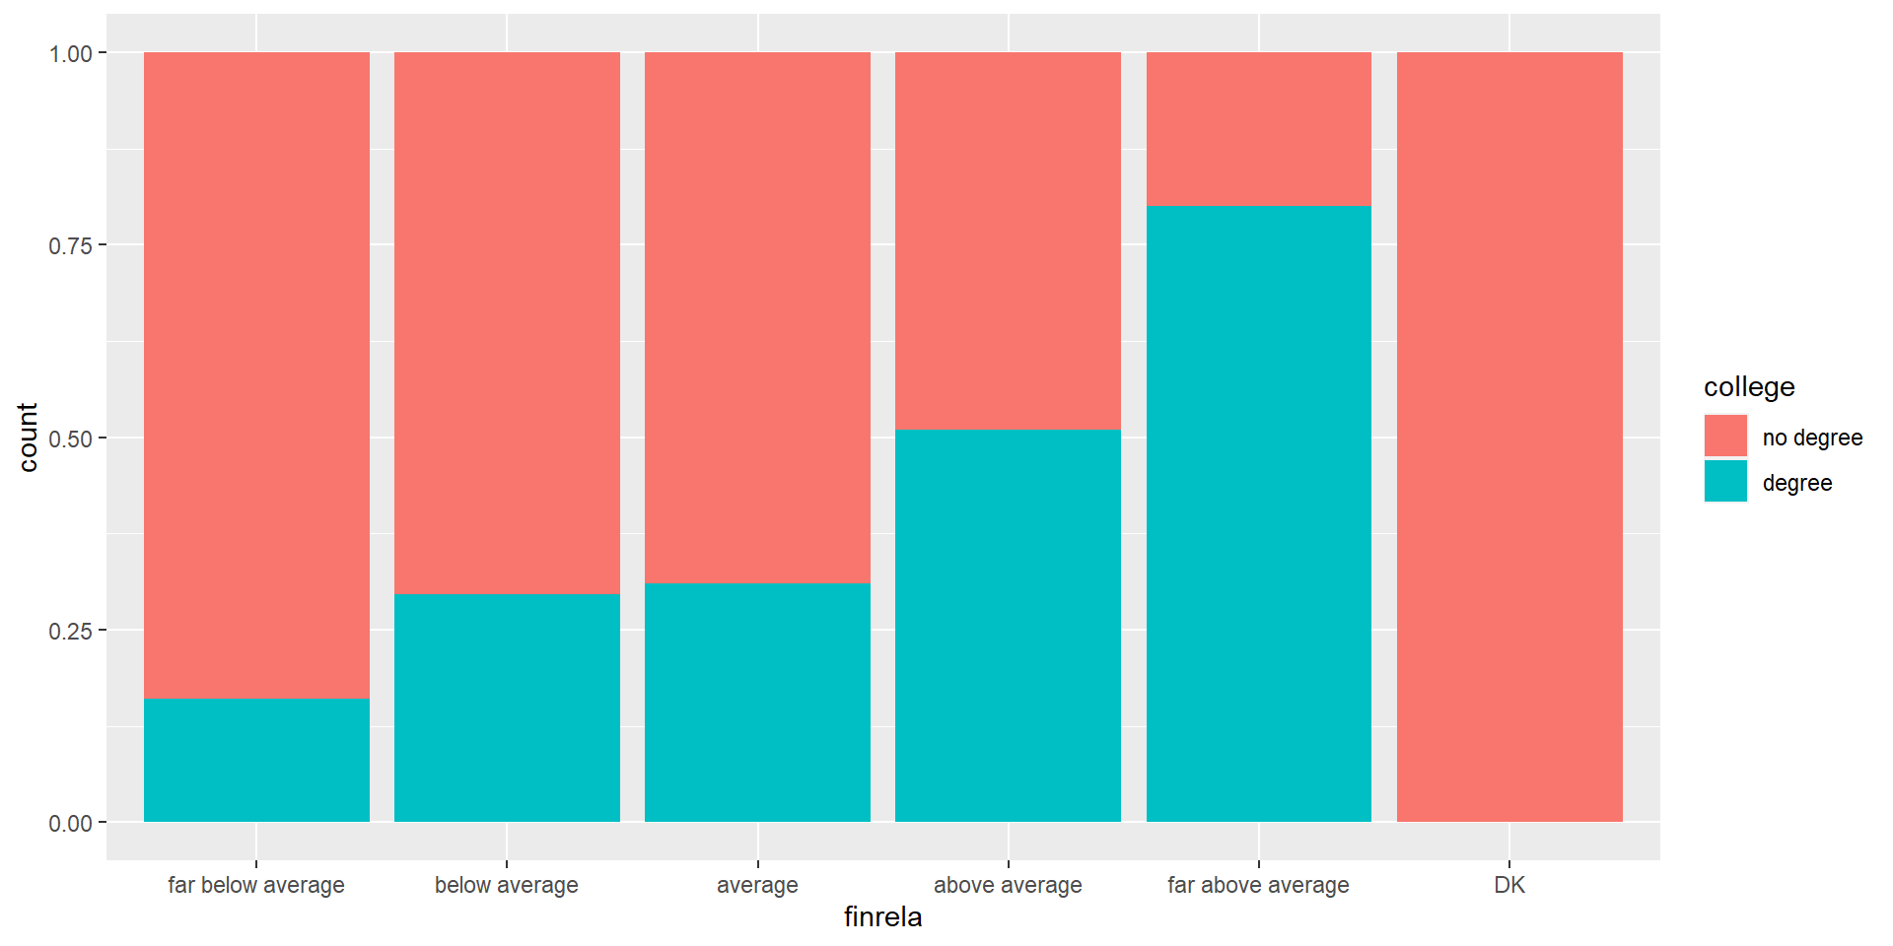
Task: Click the teal segment of the far above average bar
Action: pyautogui.click(x=1258, y=513)
